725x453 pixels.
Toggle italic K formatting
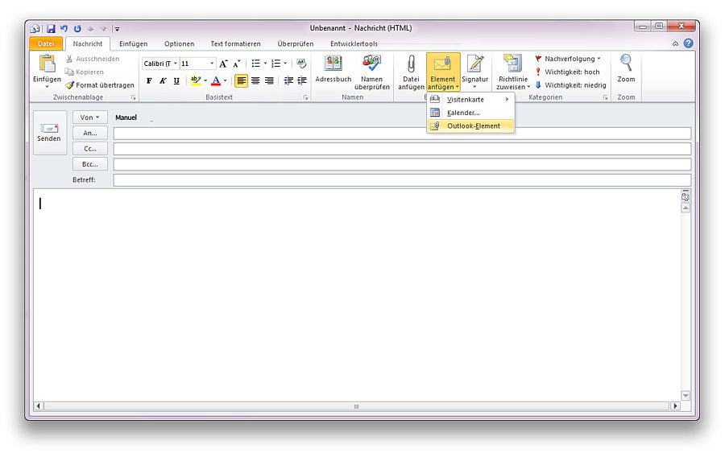[x=163, y=80]
